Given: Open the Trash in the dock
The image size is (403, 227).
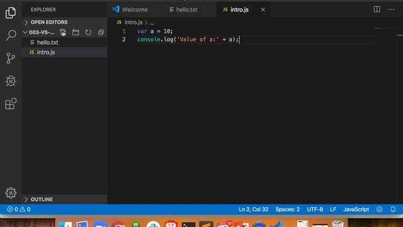Looking at the screenshot, I should click(x=338, y=224).
